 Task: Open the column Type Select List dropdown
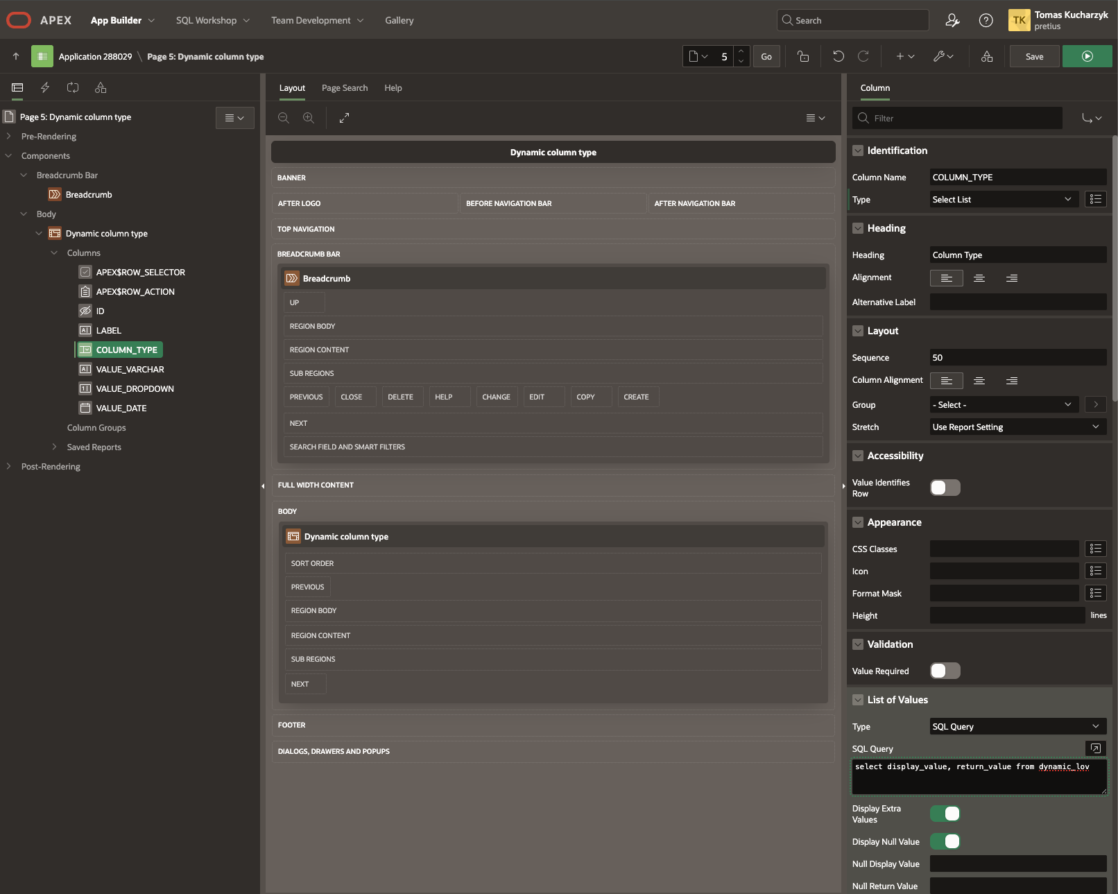pos(1003,200)
